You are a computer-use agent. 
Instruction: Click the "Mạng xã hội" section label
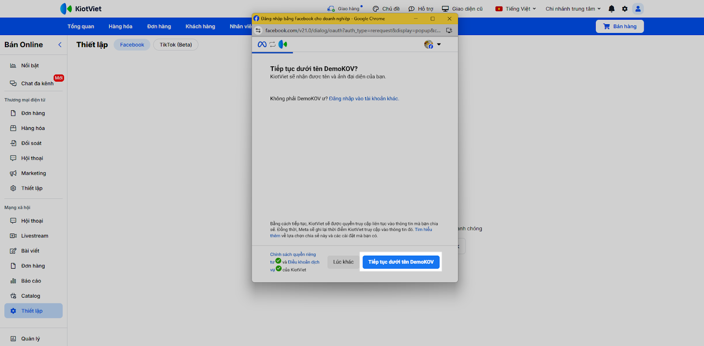point(18,208)
